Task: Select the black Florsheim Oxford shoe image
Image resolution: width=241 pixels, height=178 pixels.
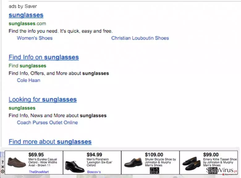Action: click(x=75, y=167)
